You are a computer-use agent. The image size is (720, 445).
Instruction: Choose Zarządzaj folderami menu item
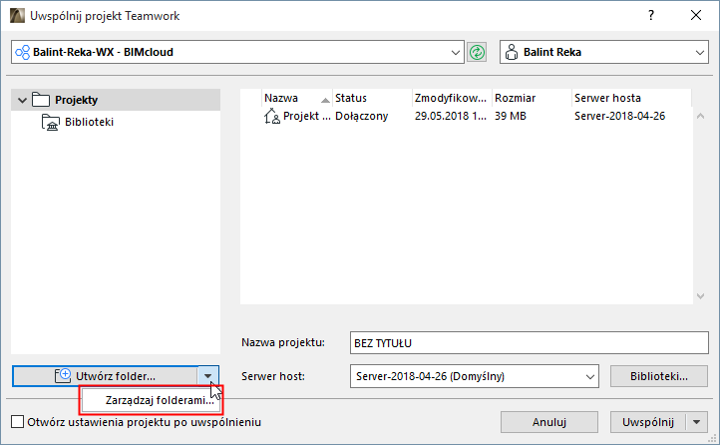click(152, 400)
